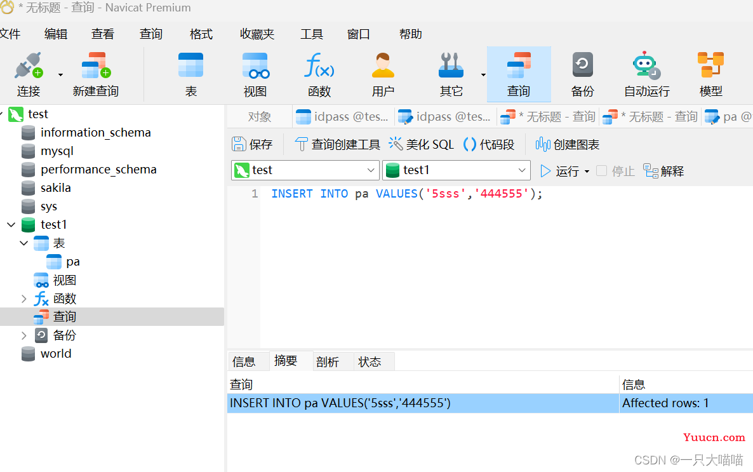Click the Explain (解释) button
This screenshot has height=472, width=753.
pos(663,171)
